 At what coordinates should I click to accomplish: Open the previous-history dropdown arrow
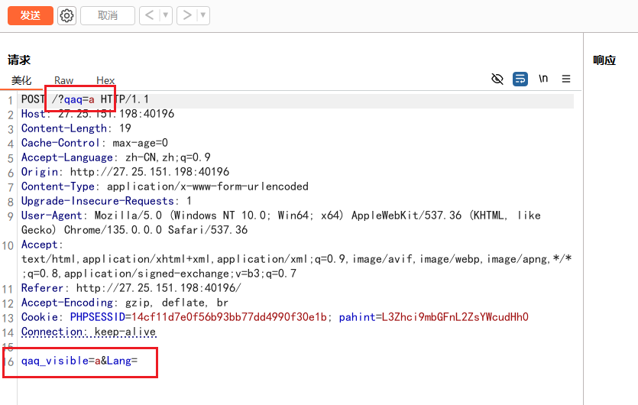click(166, 16)
